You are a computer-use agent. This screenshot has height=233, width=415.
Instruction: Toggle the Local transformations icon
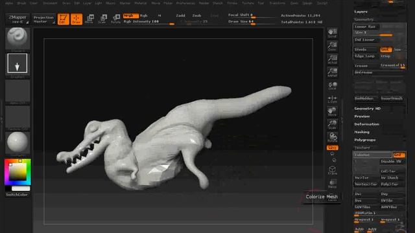coord(332,86)
